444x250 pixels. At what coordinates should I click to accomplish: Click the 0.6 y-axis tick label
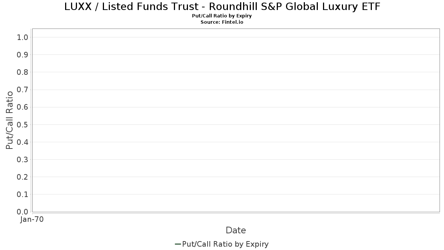tap(23, 107)
